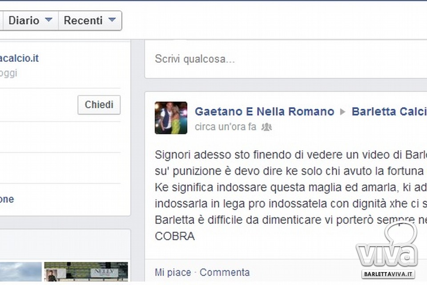Visit the Gaetano E Nella Romano profile

[x=264, y=111]
